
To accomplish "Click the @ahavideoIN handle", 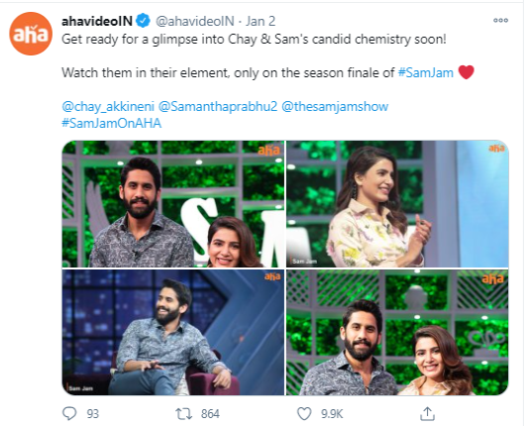I will point(195,21).
